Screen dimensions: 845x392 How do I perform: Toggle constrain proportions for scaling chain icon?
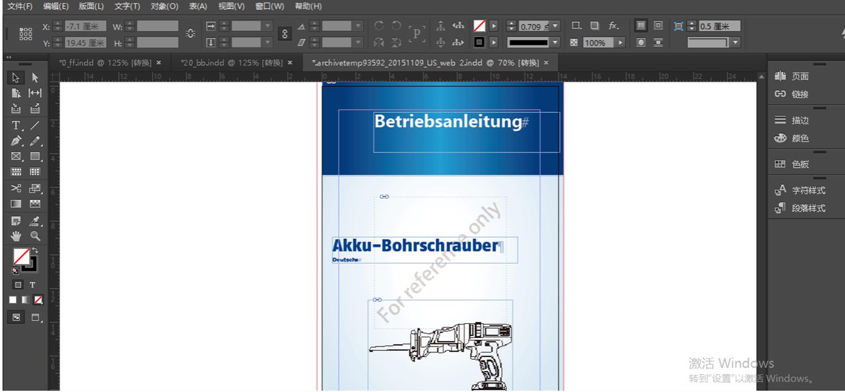(285, 34)
